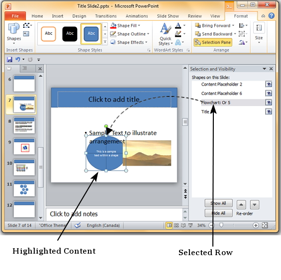This screenshot has height=280, width=281.
Task: Open the Bring Forward dropdown arrow
Action: point(233,25)
